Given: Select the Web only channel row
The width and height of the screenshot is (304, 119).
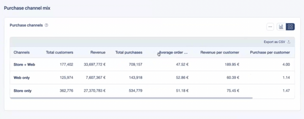Looking at the screenshot, I should [x=22, y=78].
